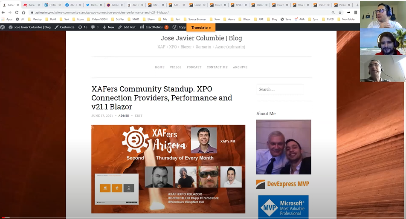The width and height of the screenshot is (406, 219).
Task: Open Jose Javier Columbie | Blog admin menu
Action: pos(30,27)
